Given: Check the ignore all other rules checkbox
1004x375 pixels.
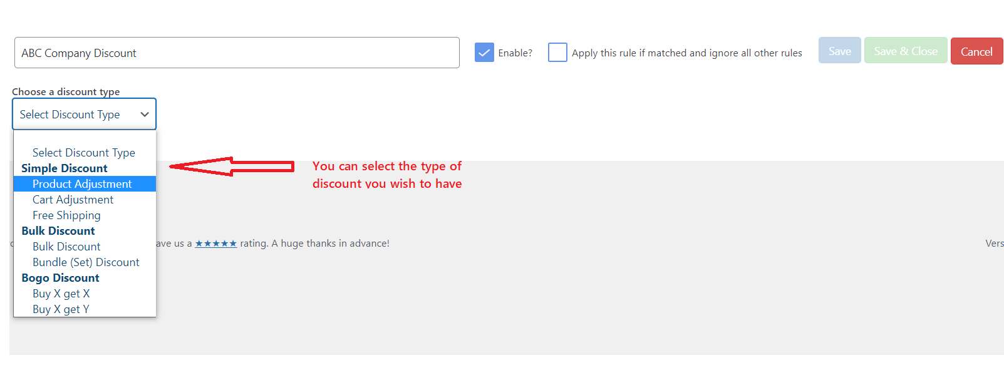Looking at the screenshot, I should (557, 53).
